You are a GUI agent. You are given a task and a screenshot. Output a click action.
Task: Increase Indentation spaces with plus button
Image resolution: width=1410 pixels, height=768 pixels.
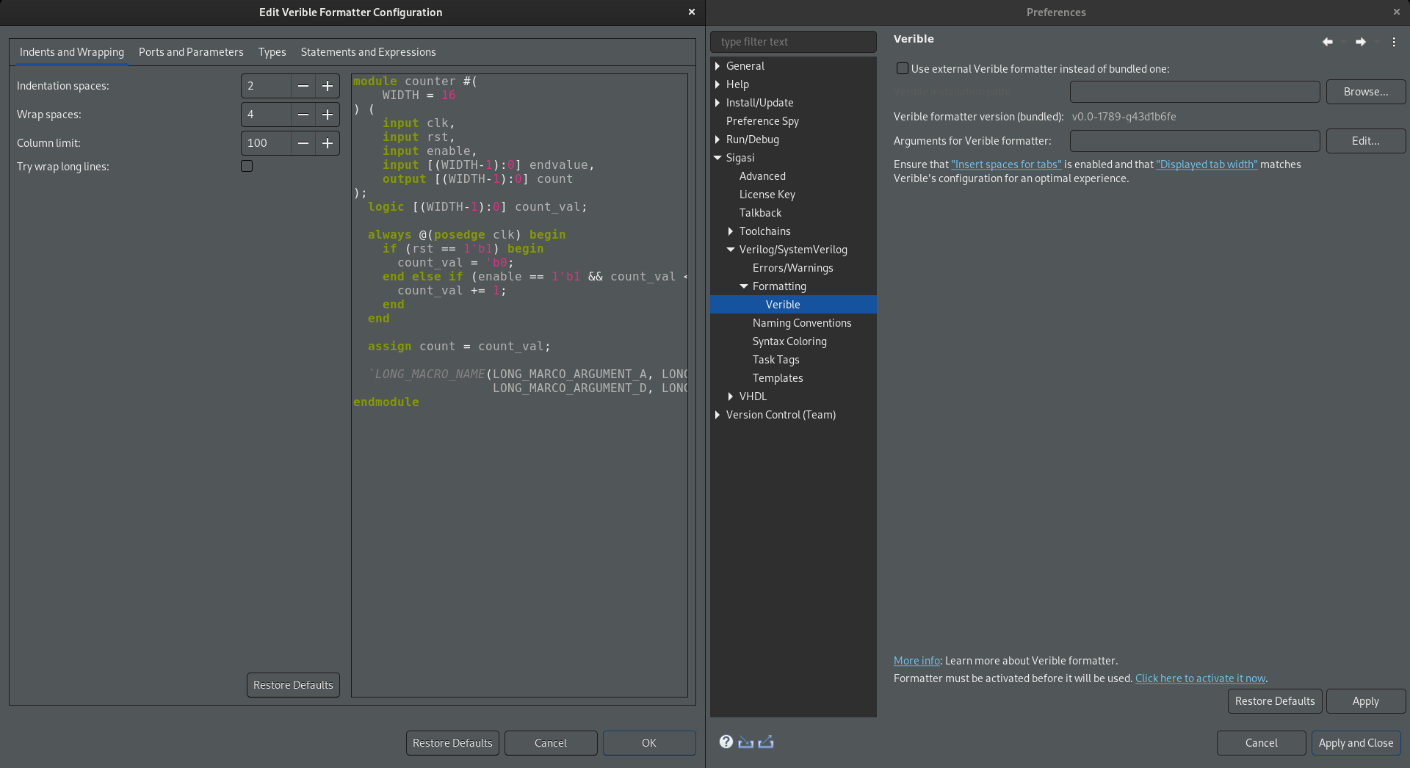[x=328, y=86]
